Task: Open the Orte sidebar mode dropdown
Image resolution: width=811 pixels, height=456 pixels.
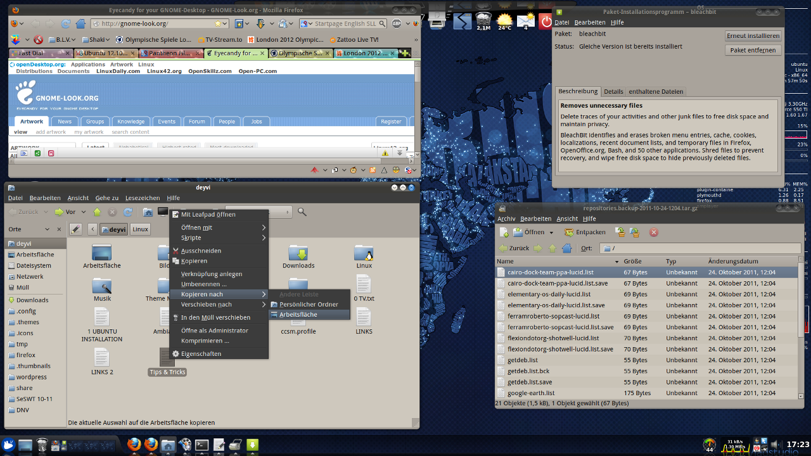Action: 47,229
